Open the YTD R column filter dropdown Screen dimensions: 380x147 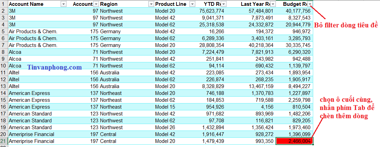[x=224, y=4]
